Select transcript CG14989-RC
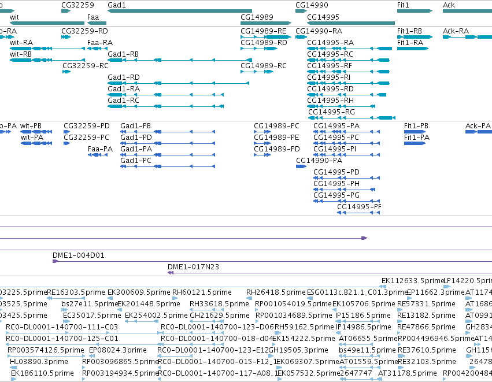 point(257,72)
